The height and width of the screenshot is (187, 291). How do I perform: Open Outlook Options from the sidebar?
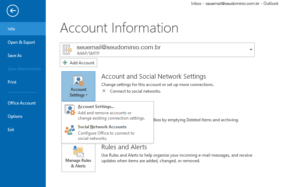coord(15,116)
